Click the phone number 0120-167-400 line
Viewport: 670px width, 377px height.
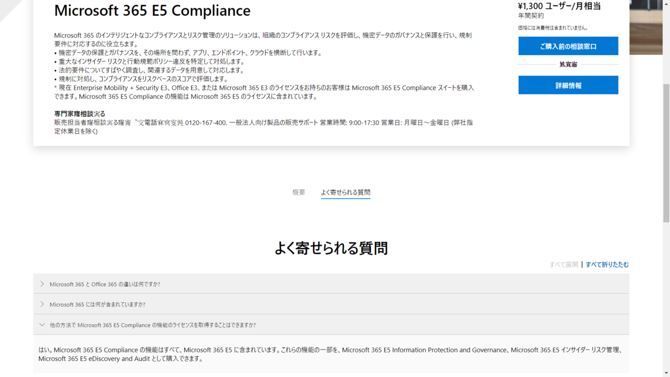pos(264,127)
